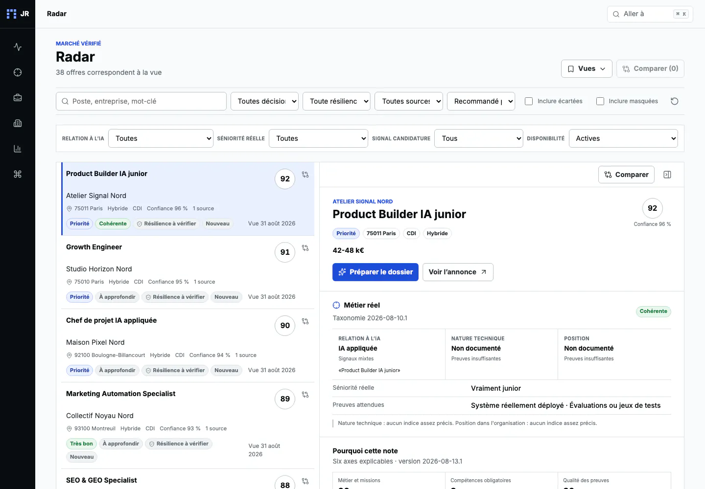Viewport: 705px width, 489px height.
Task: Open the Recommandé sort dropdown
Action: 481,101
